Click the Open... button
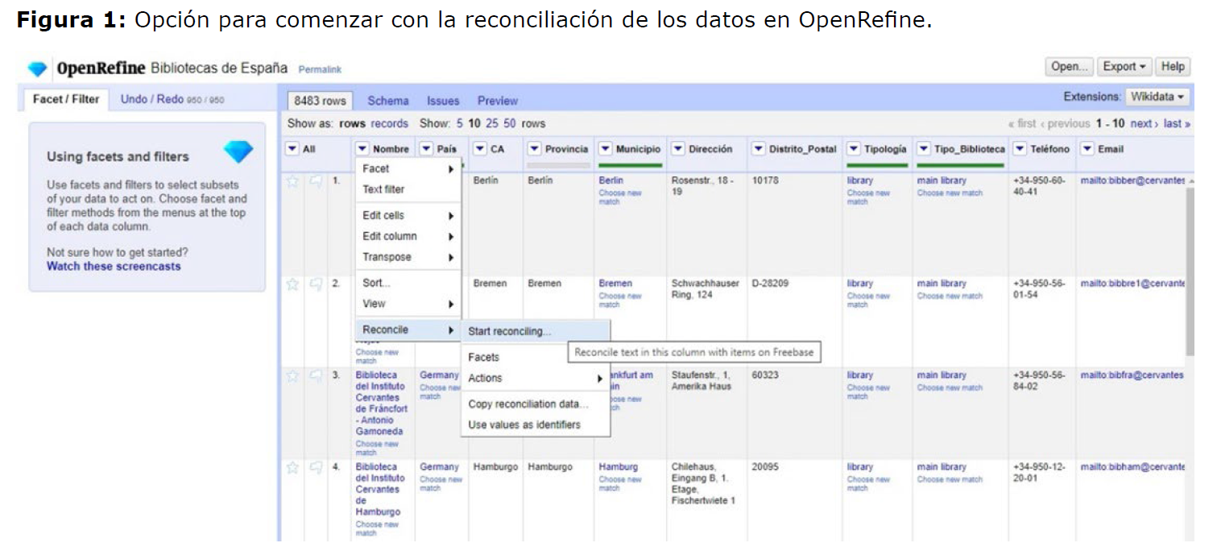The image size is (1217, 543). [x=1070, y=67]
